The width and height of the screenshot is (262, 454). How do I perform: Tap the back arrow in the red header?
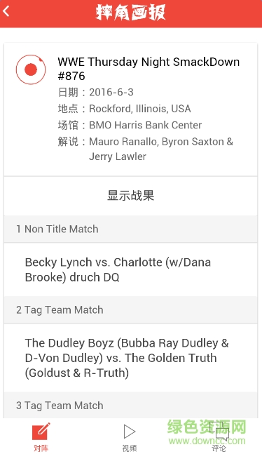[x=6, y=12]
